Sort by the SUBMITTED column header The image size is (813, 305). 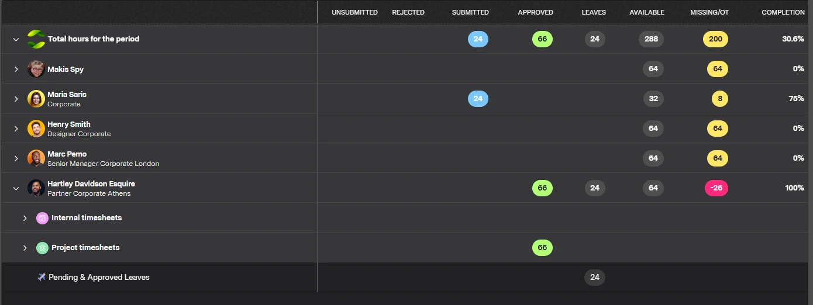tap(470, 12)
